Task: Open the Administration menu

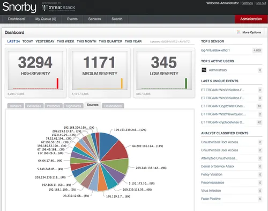Action: click(251, 19)
